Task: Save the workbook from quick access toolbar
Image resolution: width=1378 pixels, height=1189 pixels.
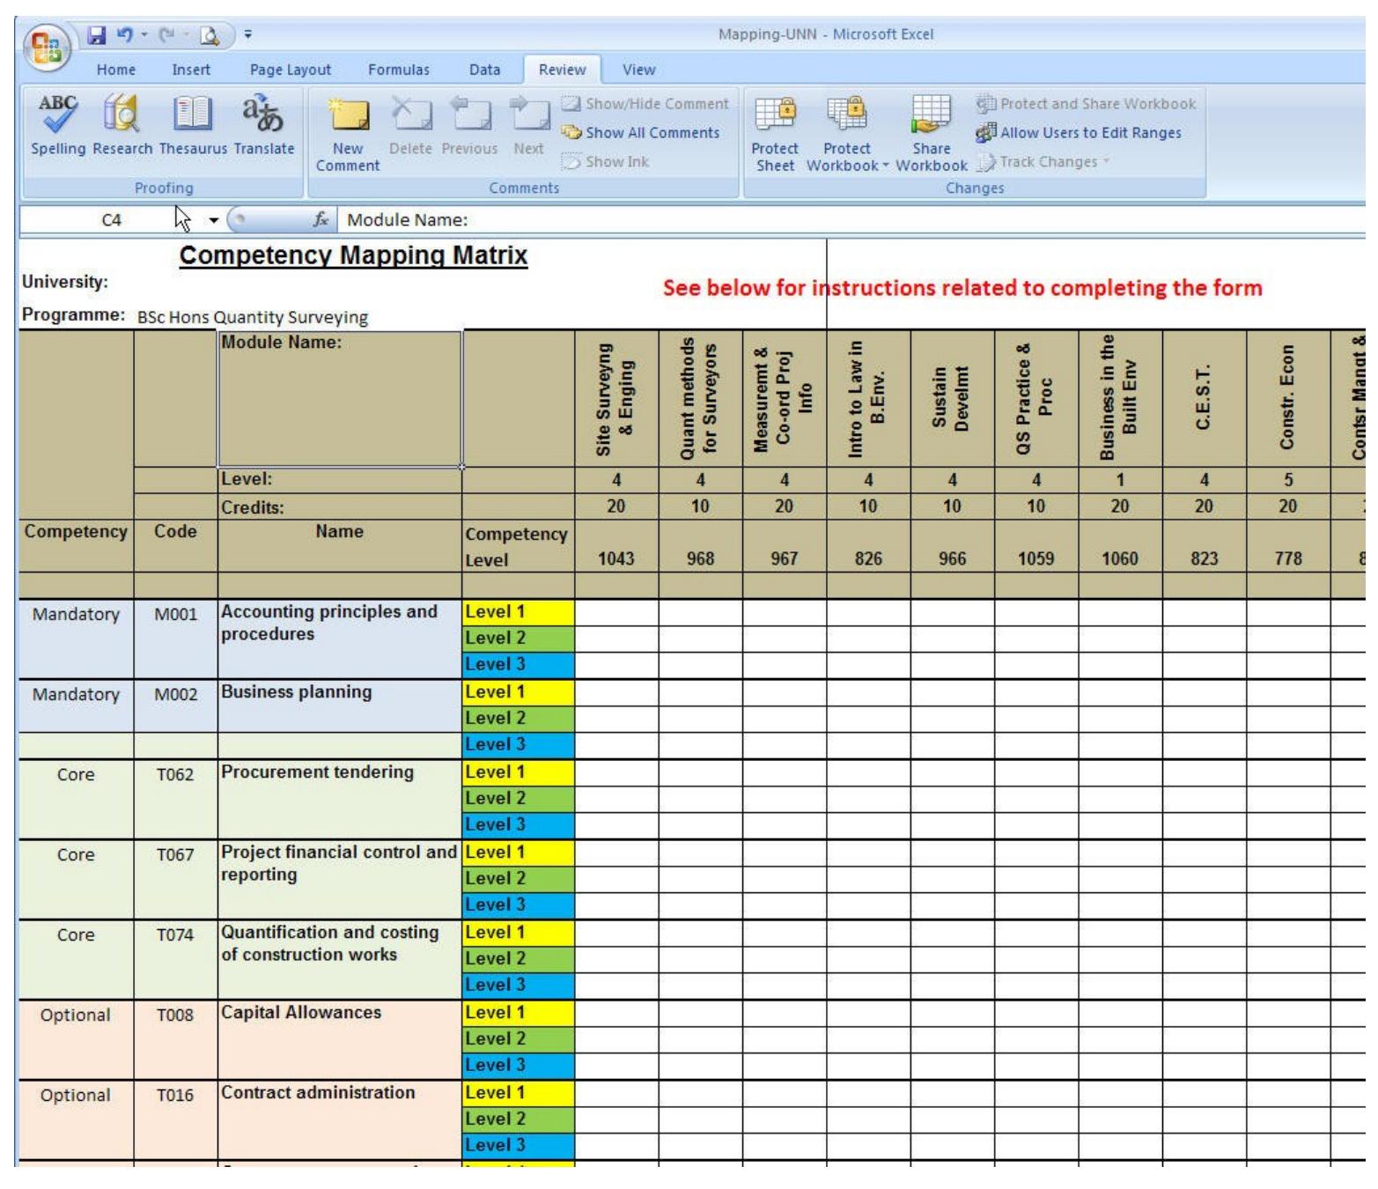Action: 97,35
